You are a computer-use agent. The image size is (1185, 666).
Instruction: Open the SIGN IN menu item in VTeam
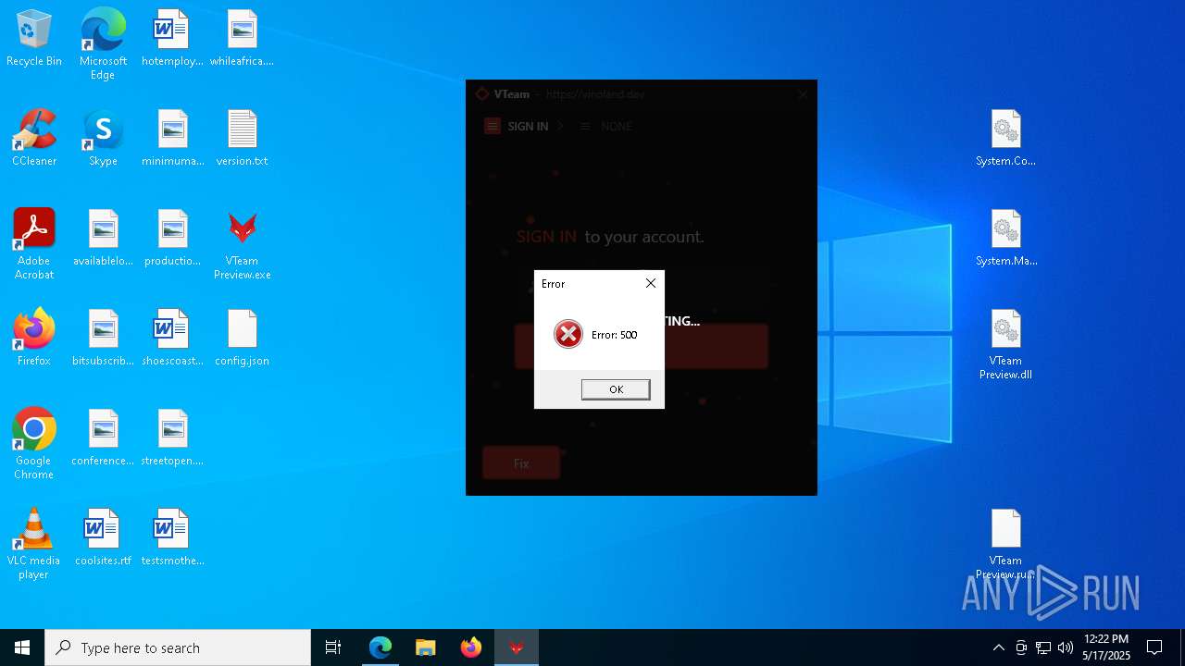point(517,127)
